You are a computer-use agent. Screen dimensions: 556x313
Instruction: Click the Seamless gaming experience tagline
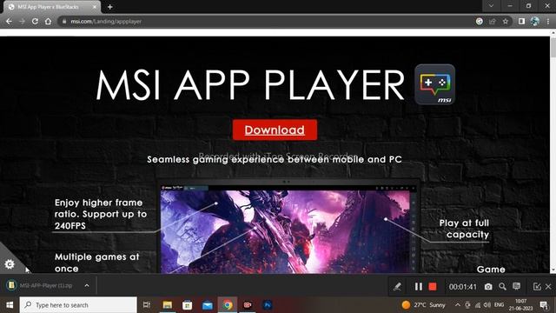tap(275, 159)
